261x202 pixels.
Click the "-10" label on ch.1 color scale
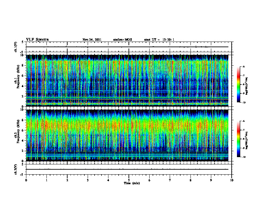[x=244, y=103]
